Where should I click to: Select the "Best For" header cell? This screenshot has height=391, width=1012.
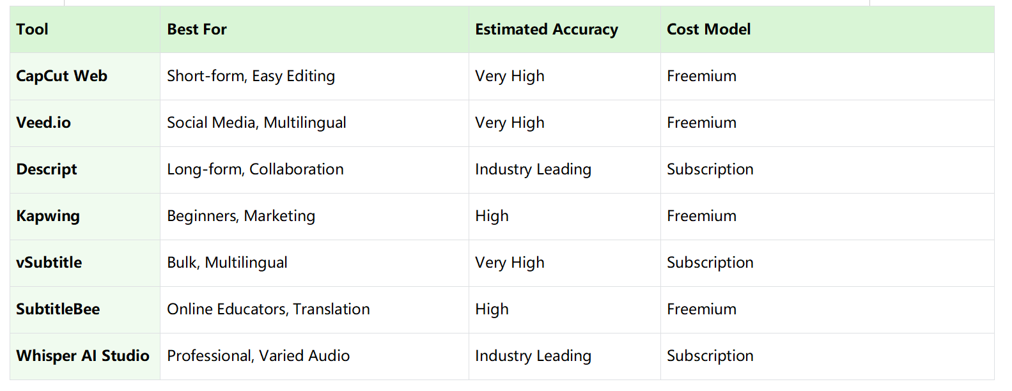tap(197, 29)
